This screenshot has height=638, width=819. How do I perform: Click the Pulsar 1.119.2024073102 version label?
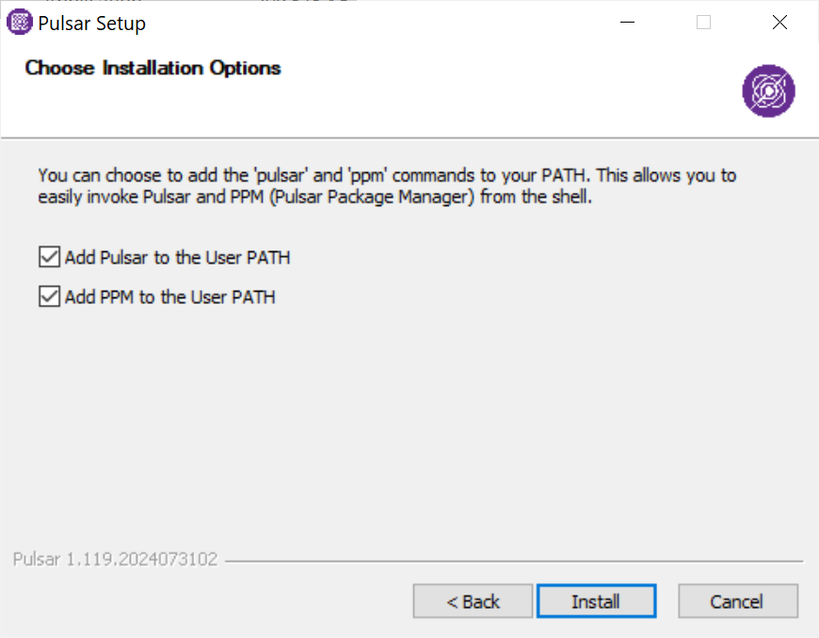pyautogui.click(x=116, y=559)
